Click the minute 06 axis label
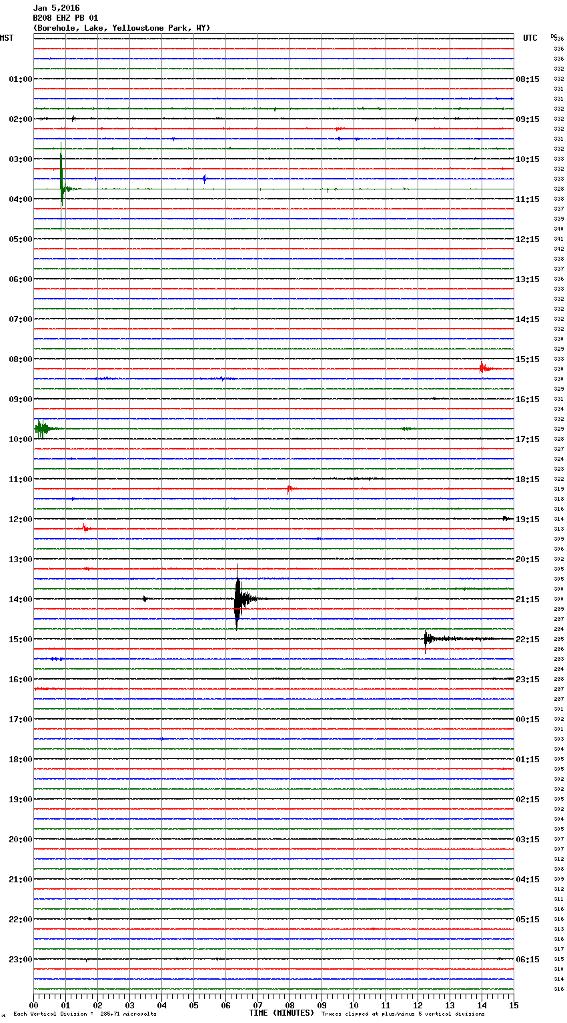Screen dimensions: 567x1023 coord(226,1005)
